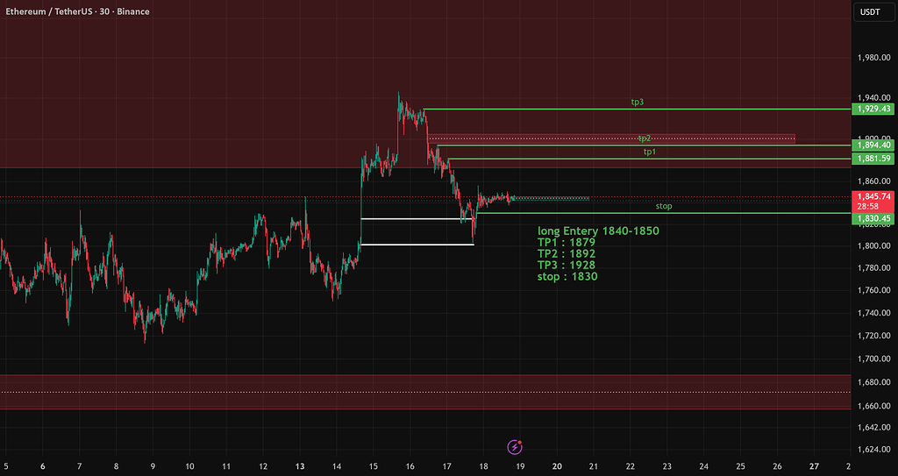
Task: Click the tp1 price label 1,881.59
Action: pos(873,159)
